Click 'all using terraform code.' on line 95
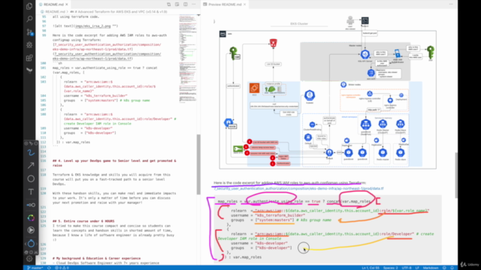 [x=76, y=16]
